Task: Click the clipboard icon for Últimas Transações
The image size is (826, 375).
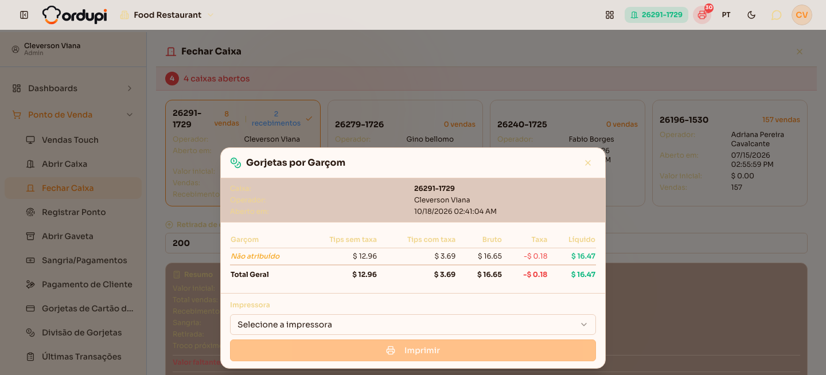Action: 30,357
